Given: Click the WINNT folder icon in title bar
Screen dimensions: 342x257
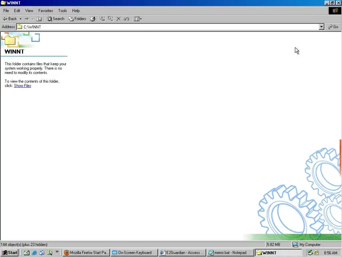Looking at the screenshot, I should (x=3, y=3).
